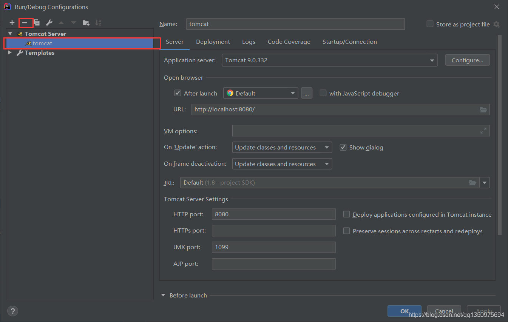Viewport: 508px width, 322px height.
Task: Copy the selected configuration
Action: 37,23
